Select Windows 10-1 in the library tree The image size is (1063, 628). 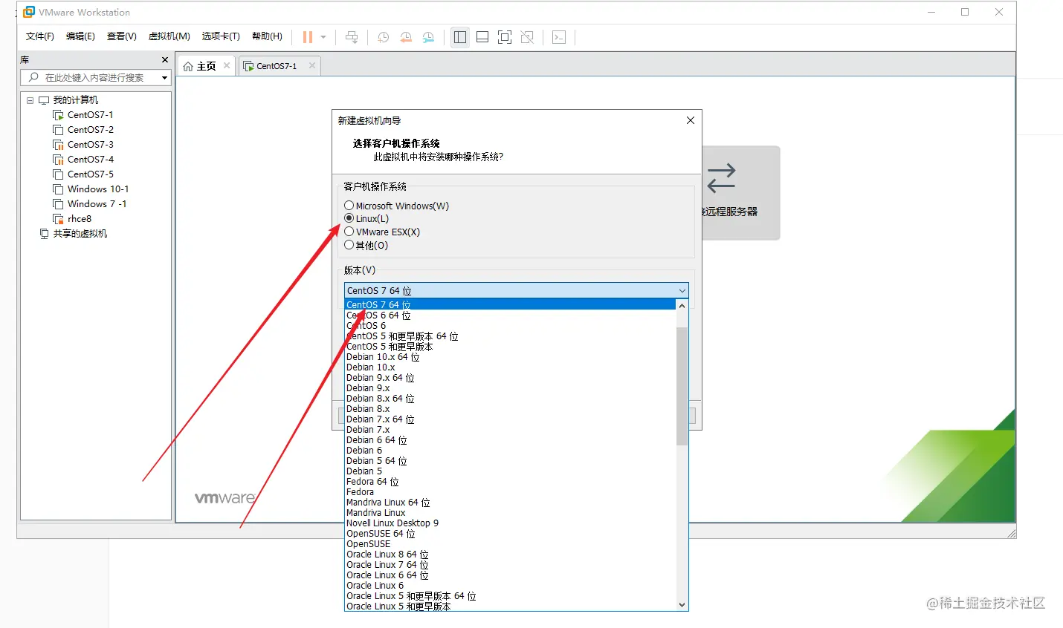[x=97, y=189]
